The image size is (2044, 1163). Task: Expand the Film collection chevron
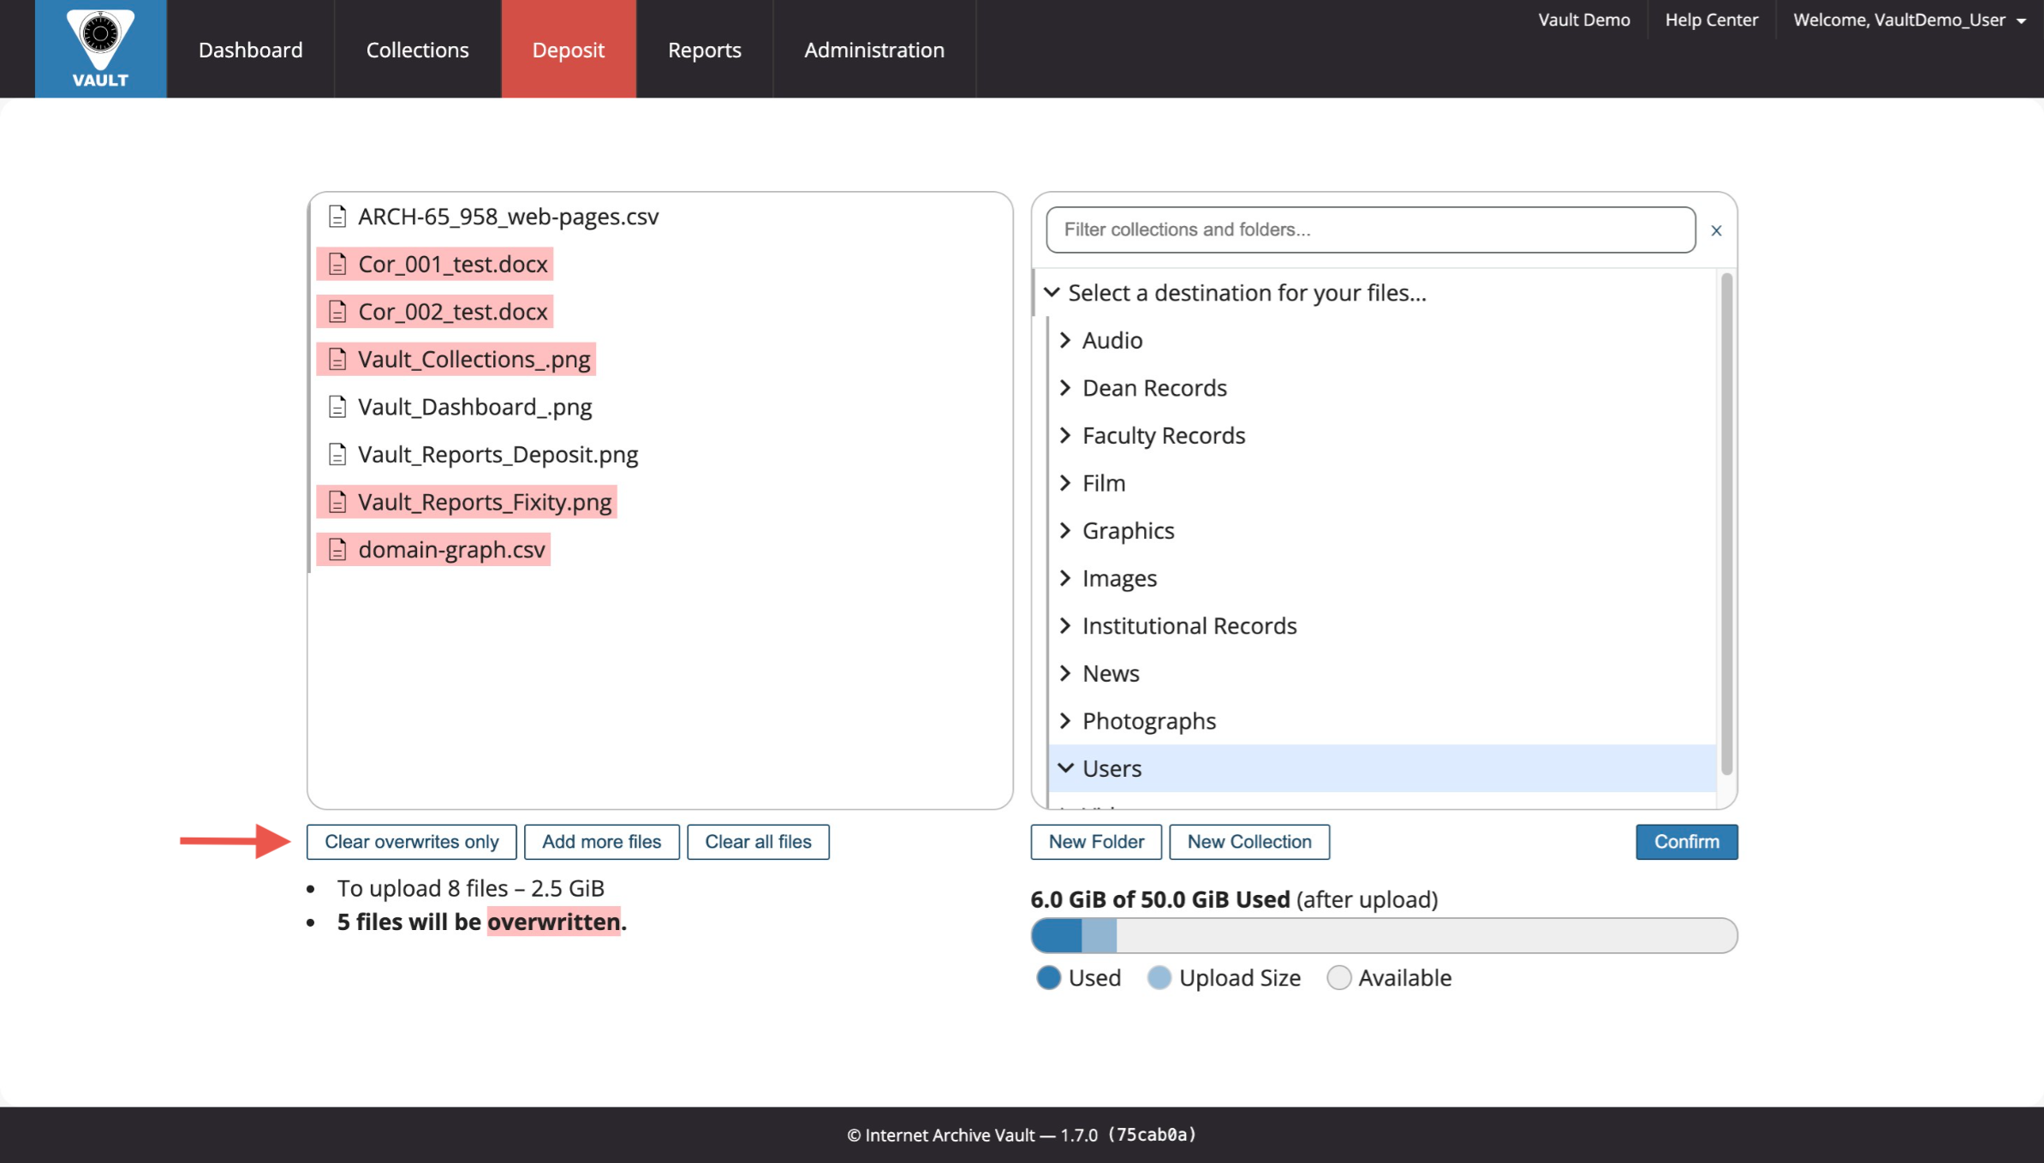pos(1065,483)
